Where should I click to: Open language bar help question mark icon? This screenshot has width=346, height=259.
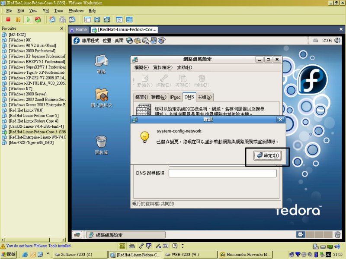coord(175,246)
